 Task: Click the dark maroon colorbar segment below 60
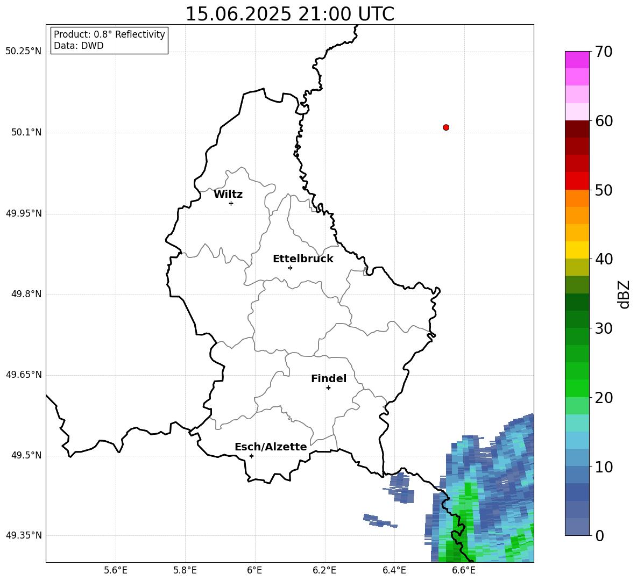[x=577, y=129]
